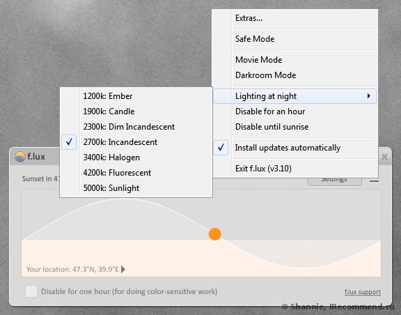Select the checked 2700k: Incandescent option
This screenshot has width=401, height=315.
[x=136, y=142]
